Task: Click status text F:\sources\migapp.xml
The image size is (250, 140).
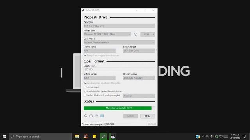Action: point(98,124)
